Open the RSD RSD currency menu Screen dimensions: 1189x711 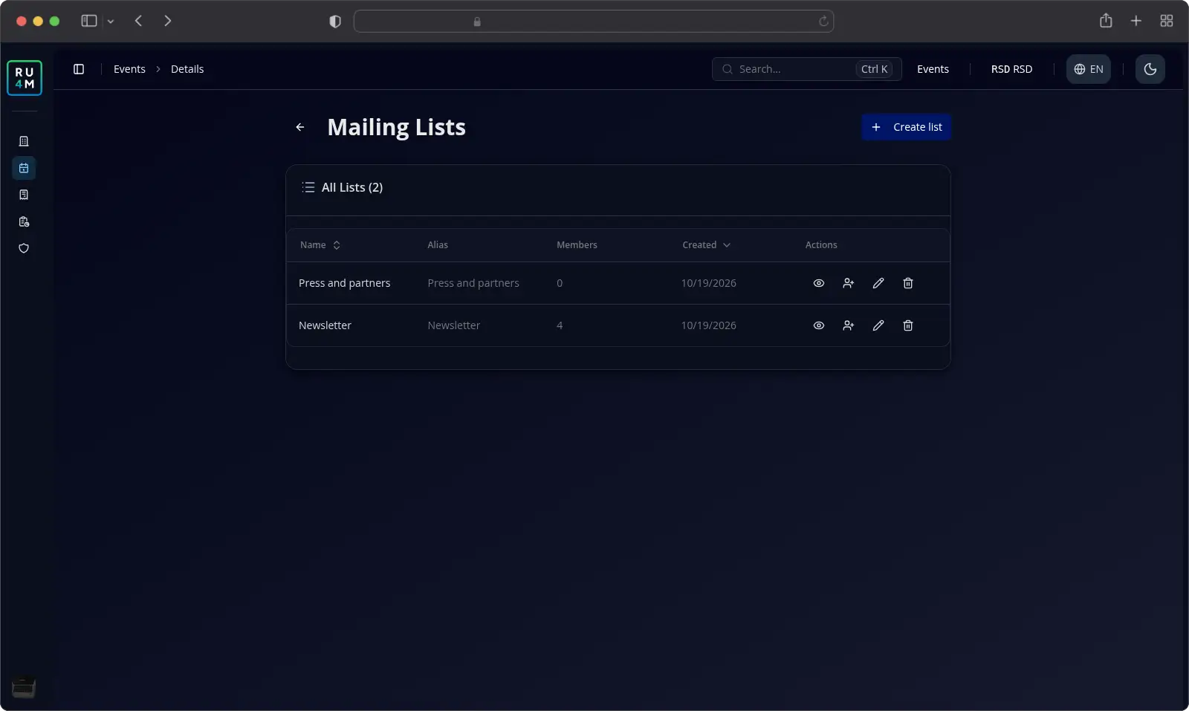pos(1011,69)
